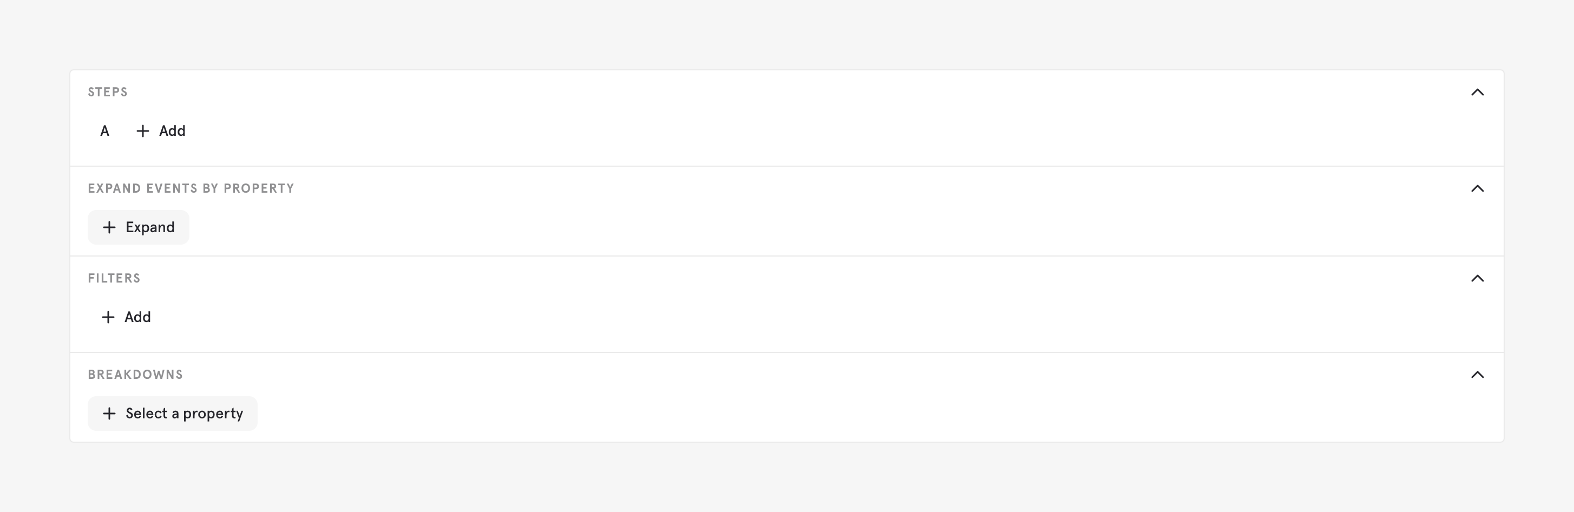Click the EXPAND EVENTS BY PROPERTY heading
The height and width of the screenshot is (512, 1574).
click(191, 188)
